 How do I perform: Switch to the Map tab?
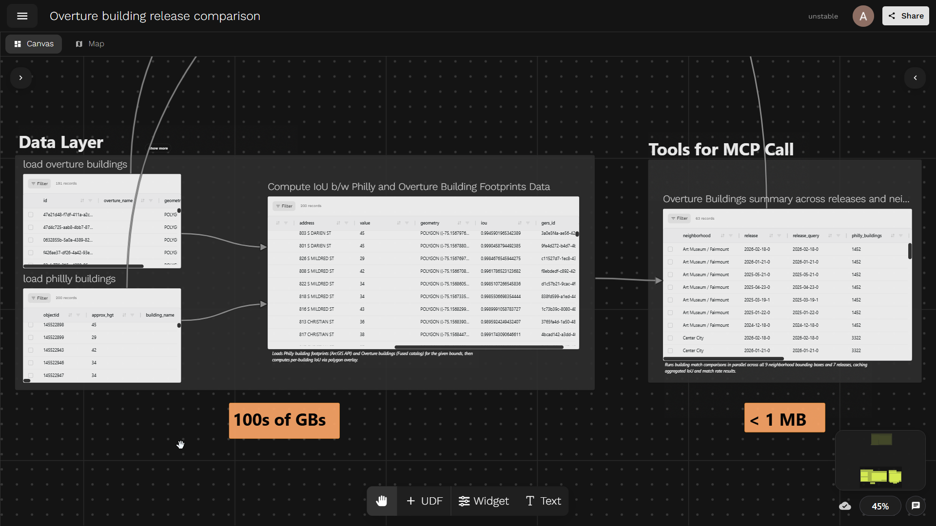pos(90,44)
